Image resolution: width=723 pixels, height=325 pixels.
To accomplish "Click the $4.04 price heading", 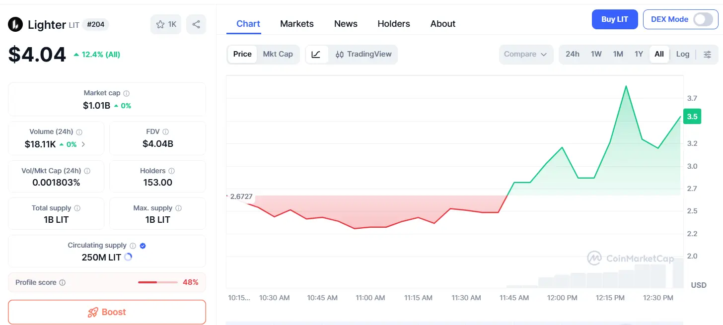I will (37, 55).
